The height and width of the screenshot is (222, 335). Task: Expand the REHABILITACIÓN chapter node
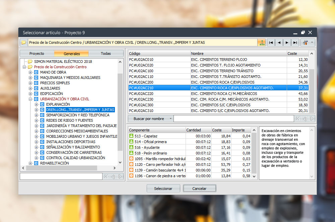click(30, 163)
